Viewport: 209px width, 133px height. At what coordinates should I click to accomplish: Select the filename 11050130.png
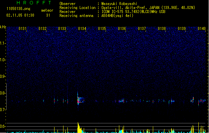click(x=18, y=9)
